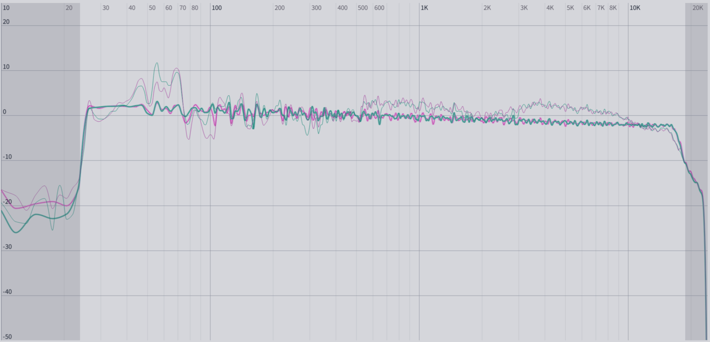The height and width of the screenshot is (342, 710).
Task: Select the 1K frequency label
Action: [x=425, y=8]
